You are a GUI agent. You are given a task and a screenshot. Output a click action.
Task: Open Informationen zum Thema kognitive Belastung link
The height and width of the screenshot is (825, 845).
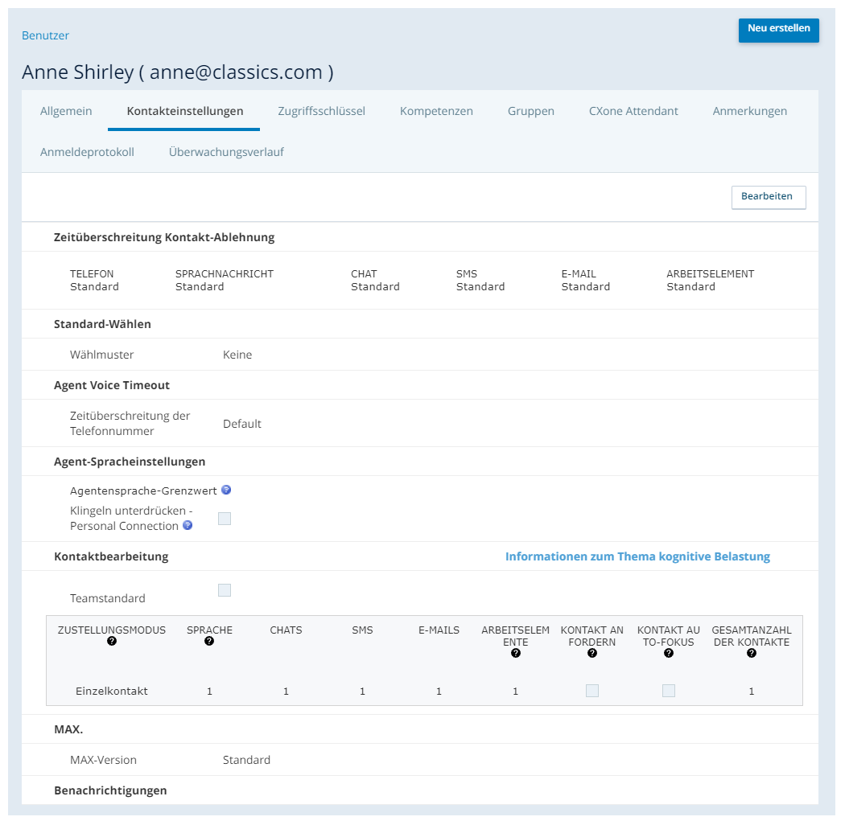pos(637,556)
